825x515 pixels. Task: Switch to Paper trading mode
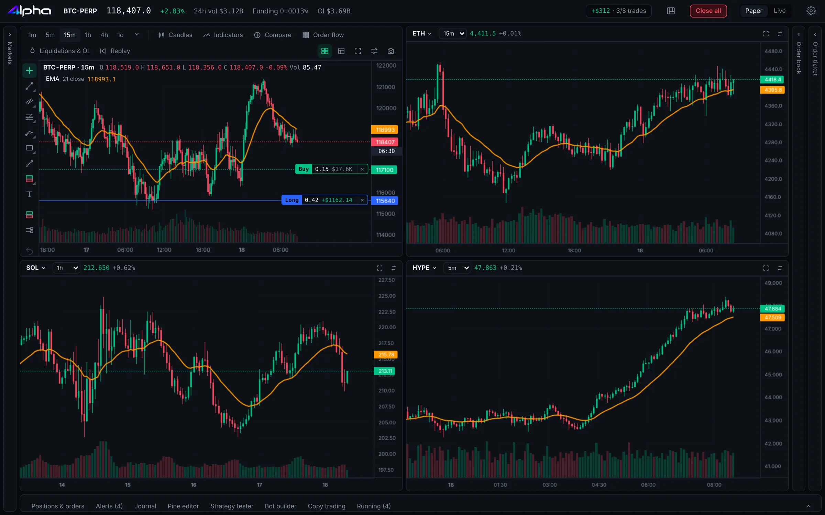[753, 11]
